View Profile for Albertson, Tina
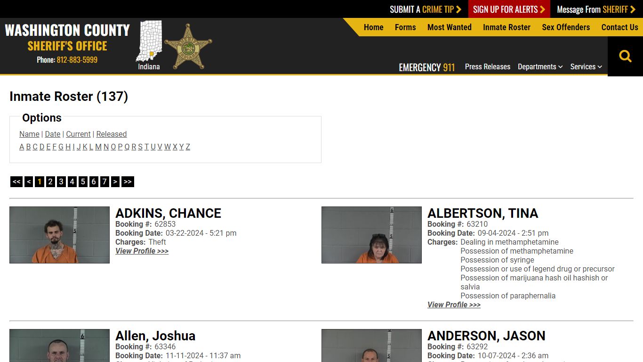This screenshot has width=643, height=362. coord(454,305)
